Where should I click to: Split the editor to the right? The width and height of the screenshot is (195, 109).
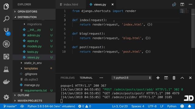[x=182, y=5]
